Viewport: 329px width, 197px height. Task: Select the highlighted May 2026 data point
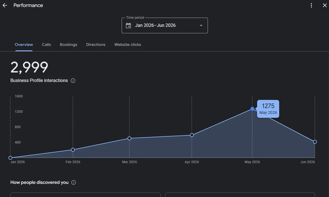coord(252,109)
